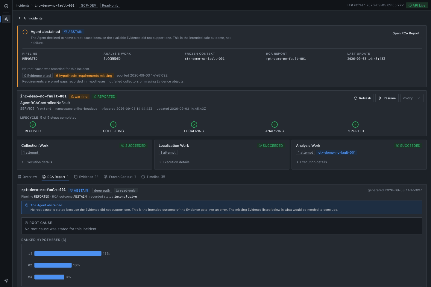
Task: Click the GCP-DEV environment tag
Action: (x=89, y=5)
